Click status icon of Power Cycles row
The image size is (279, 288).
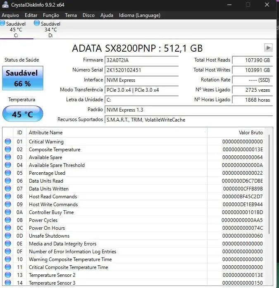8,220
